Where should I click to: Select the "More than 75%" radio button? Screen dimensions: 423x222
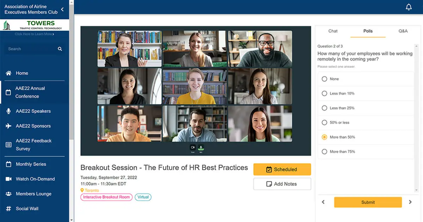point(324,152)
